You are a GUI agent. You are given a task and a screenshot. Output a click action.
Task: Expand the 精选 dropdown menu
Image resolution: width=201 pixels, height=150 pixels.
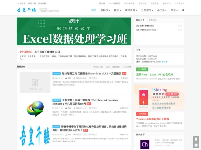(118, 10)
